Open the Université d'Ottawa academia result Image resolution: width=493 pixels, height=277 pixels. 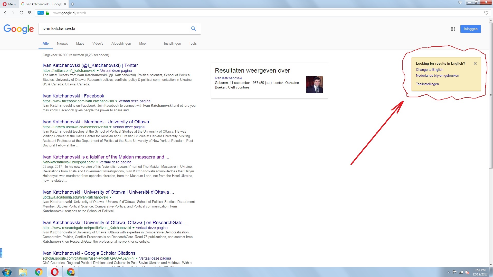point(108,192)
